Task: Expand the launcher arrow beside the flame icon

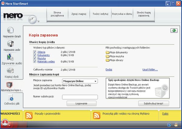Action: [x=9, y=125]
